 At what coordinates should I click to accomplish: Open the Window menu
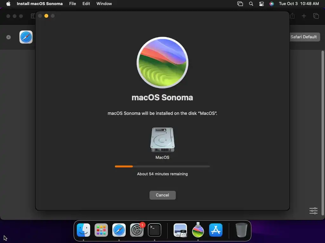(104, 4)
